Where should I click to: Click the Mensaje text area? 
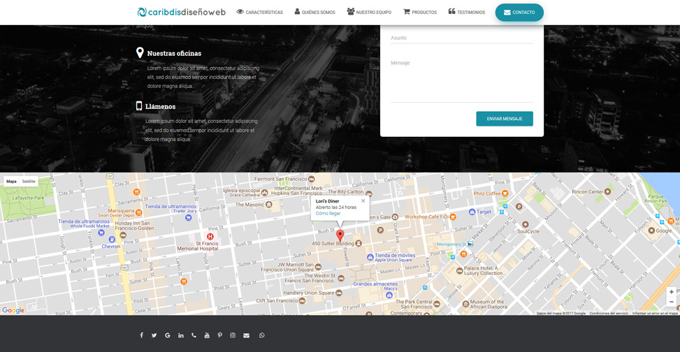click(x=462, y=80)
